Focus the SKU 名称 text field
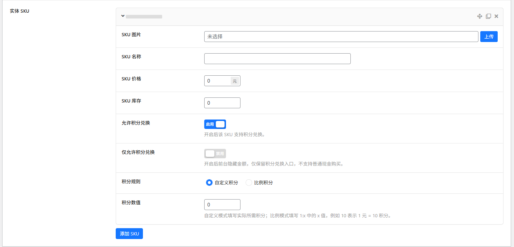514x247 pixels. click(x=277, y=59)
